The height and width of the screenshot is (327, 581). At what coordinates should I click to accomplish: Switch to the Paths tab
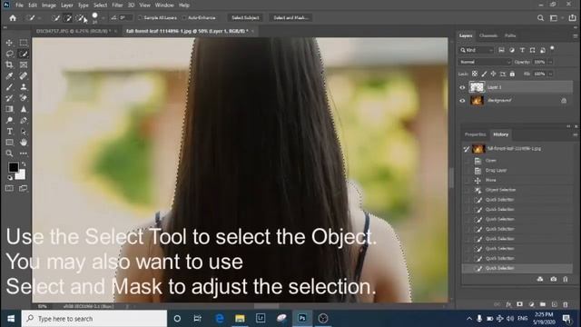tap(510, 35)
